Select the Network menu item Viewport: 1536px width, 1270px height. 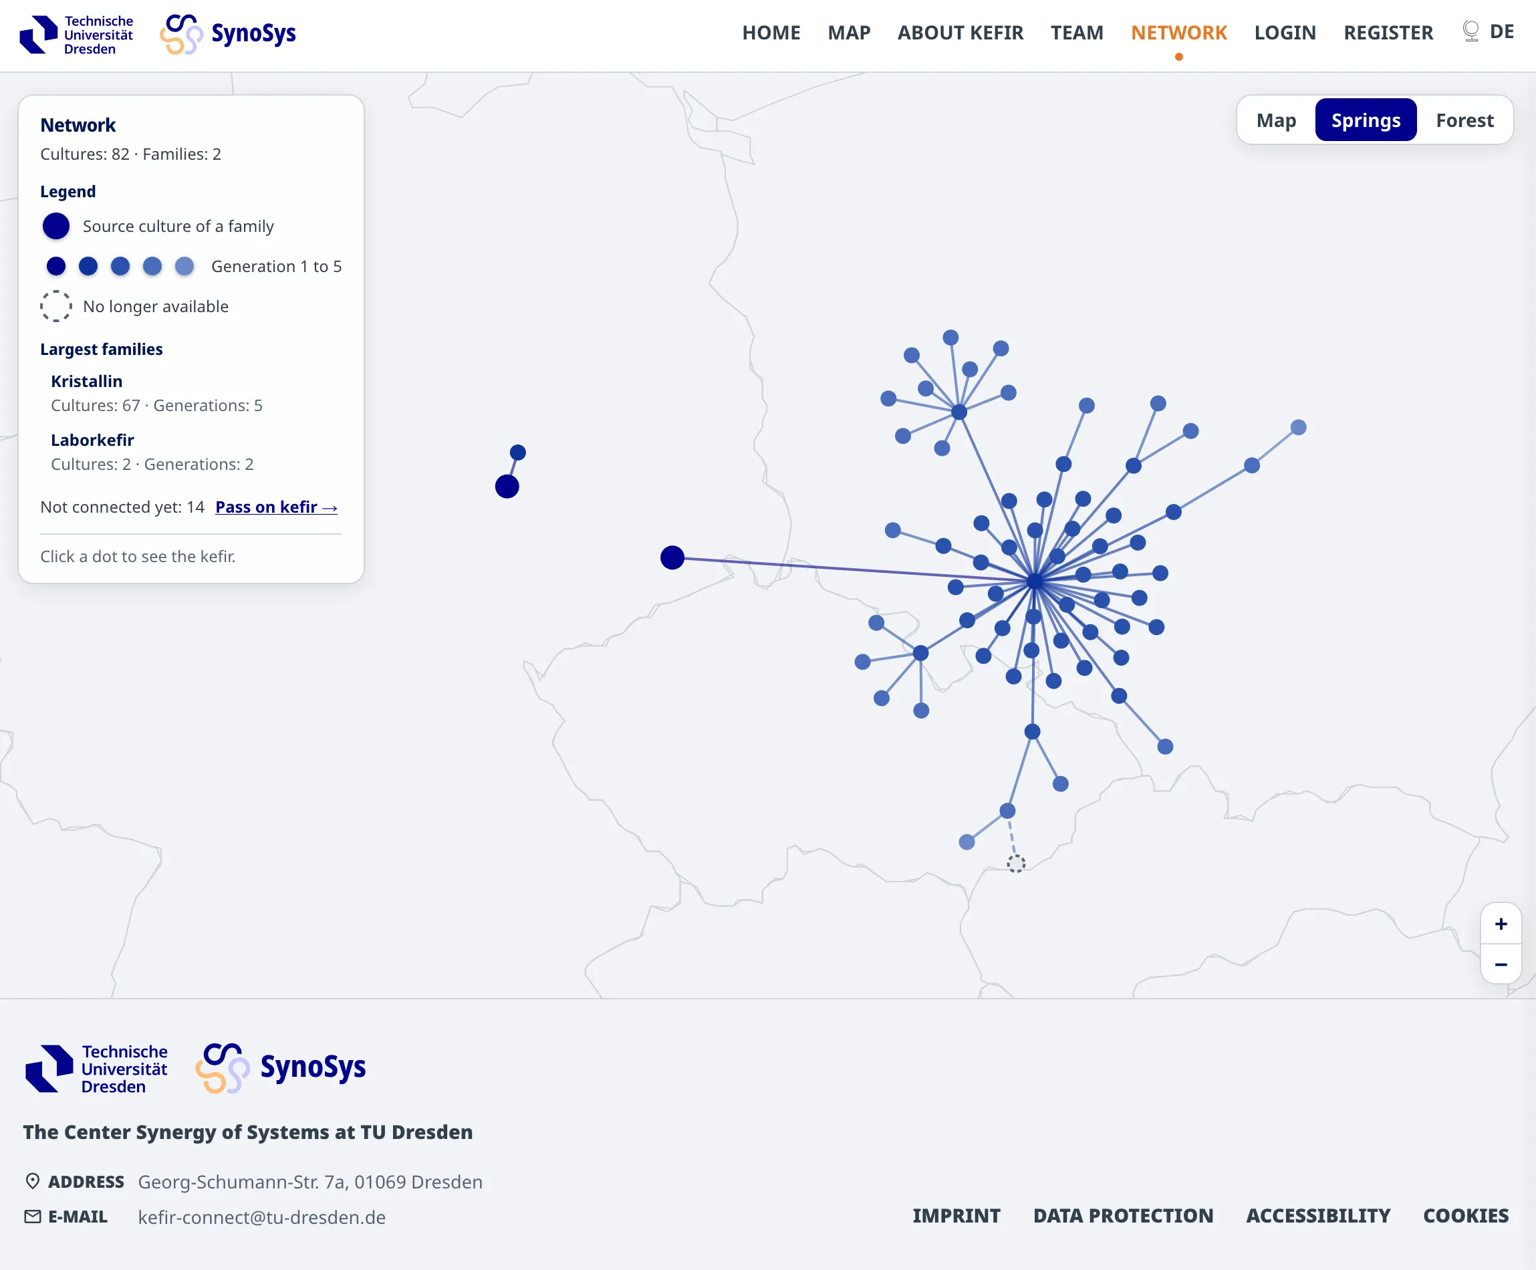pyautogui.click(x=1179, y=33)
